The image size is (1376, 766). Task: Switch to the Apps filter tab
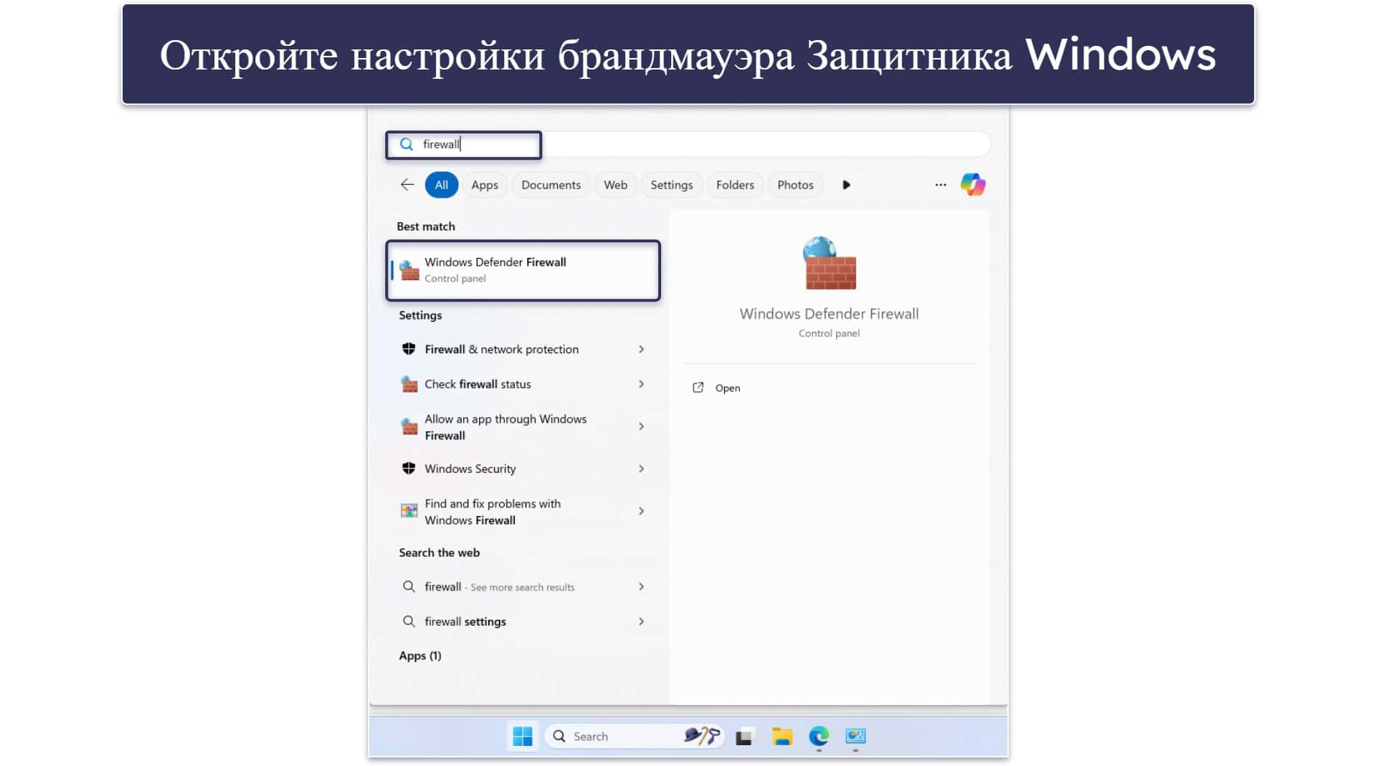click(x=485, y=185)
